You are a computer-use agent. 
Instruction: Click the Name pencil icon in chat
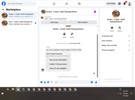(72, 34)
